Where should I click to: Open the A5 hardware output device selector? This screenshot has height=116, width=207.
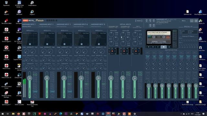point(154,25)
